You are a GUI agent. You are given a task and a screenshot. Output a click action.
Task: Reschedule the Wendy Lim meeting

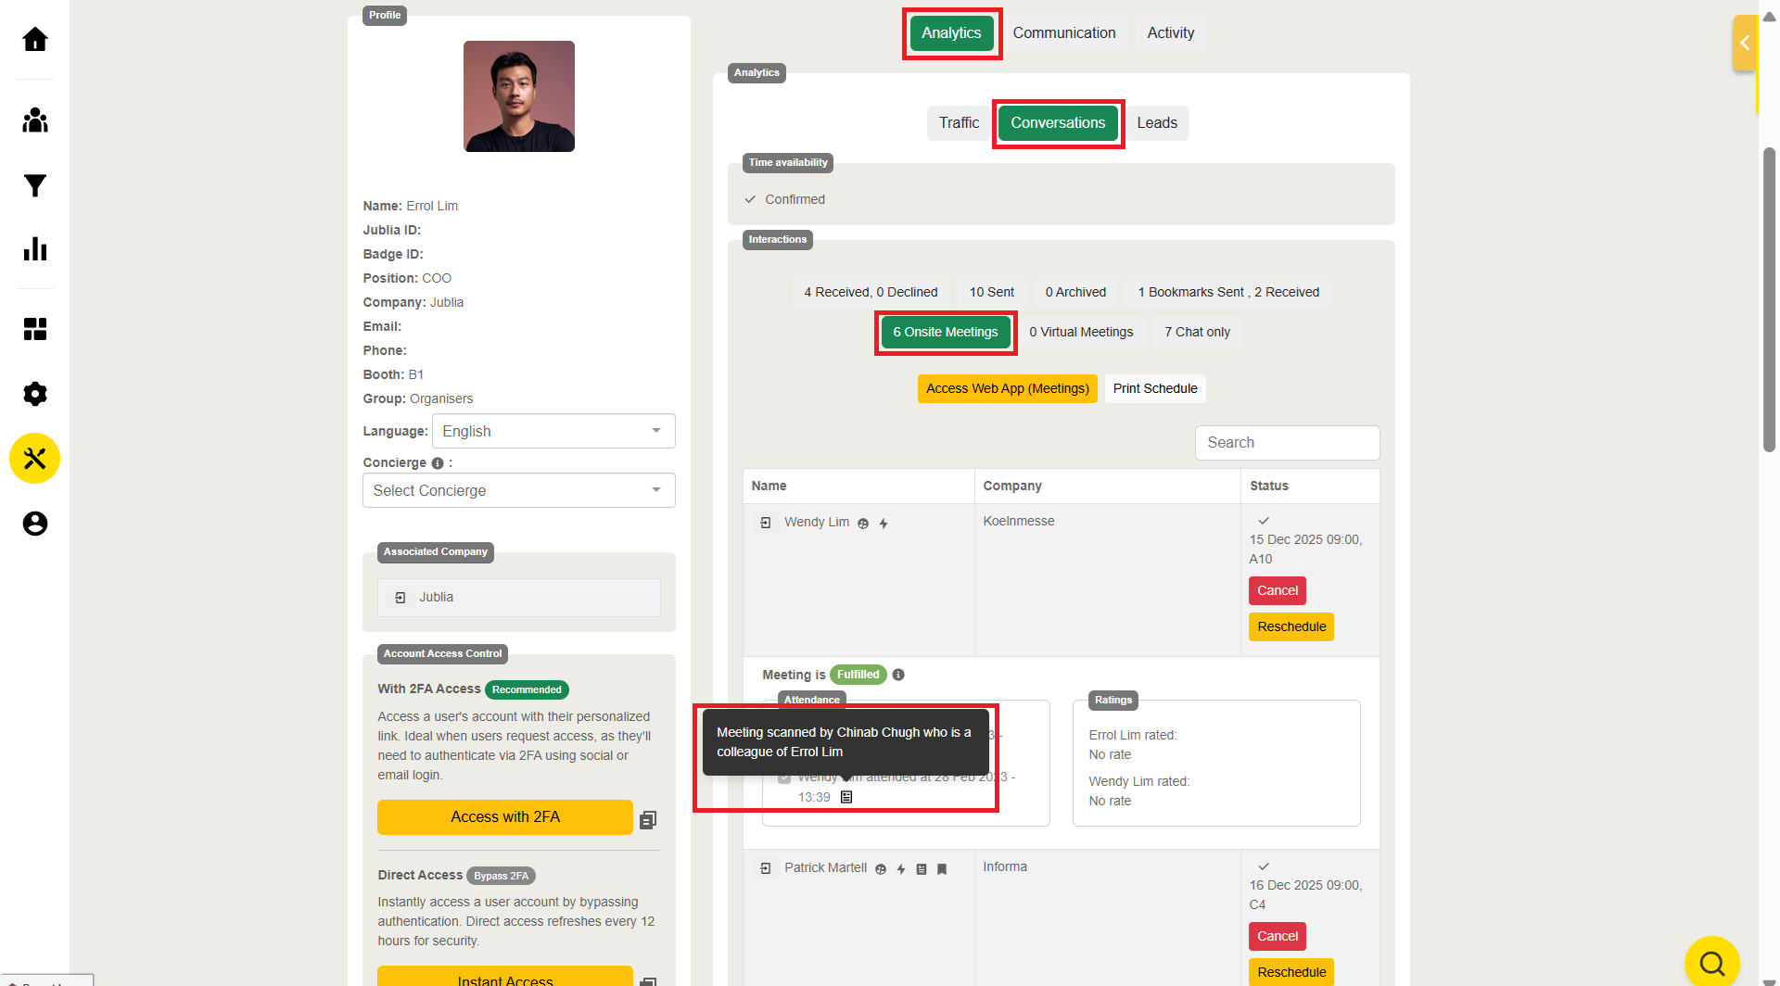[1291, 626]
